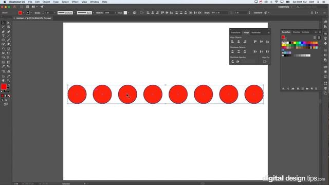The width and height of the screenshot is (329, 185).
Task: Click Horizontal Distribute Center in Align panel
Action: tap(261, 51)
